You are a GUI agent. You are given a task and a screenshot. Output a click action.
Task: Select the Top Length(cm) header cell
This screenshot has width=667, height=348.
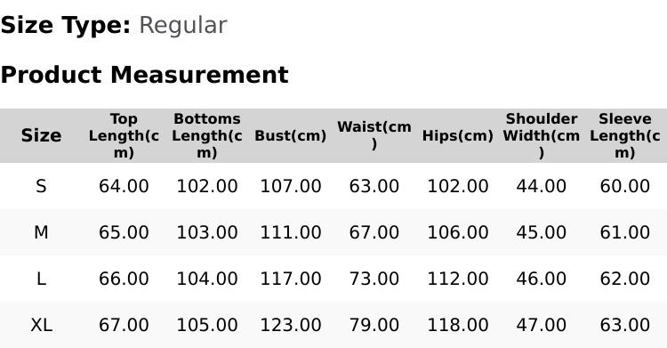coord(124,135)
